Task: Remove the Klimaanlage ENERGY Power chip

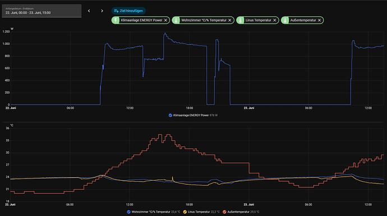Action: [x=165, y=20]
